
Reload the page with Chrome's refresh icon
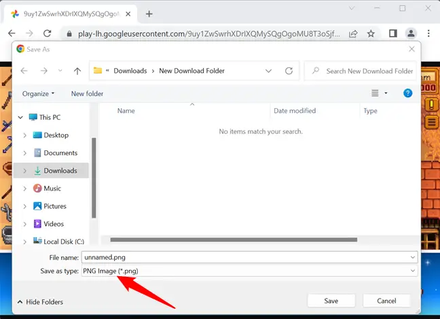pyautogui.click(x=47, y=33)
